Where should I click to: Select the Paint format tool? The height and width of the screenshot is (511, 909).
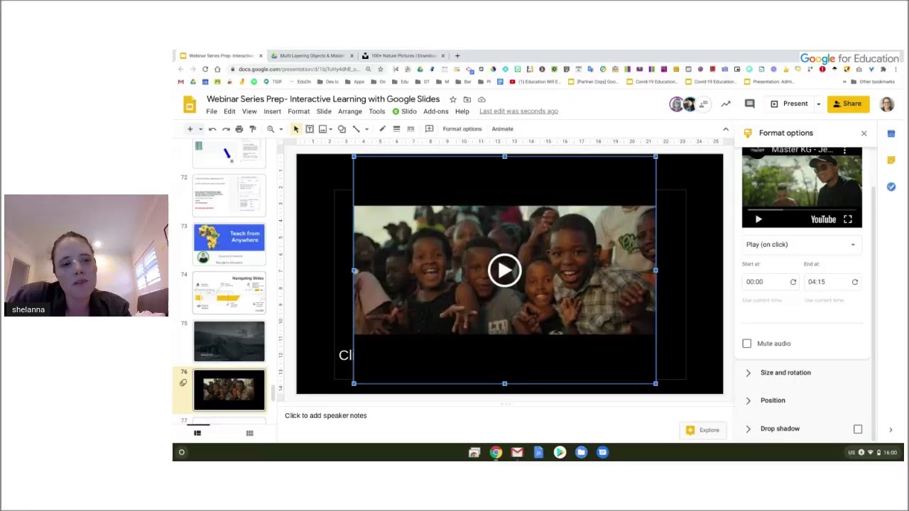point(253,129)
